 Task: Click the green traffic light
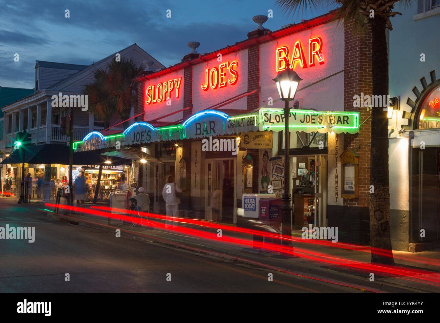[x=18, y=143]
